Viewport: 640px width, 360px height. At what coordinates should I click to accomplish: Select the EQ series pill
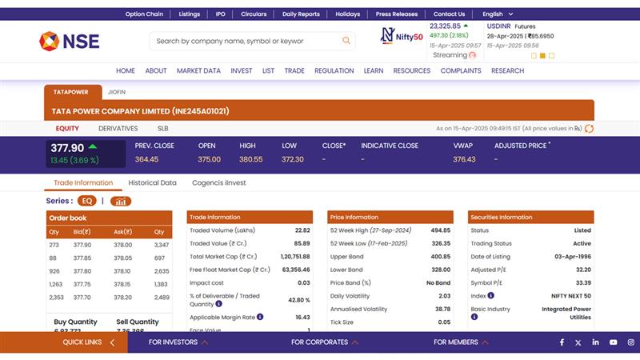[x=87, y=201]
